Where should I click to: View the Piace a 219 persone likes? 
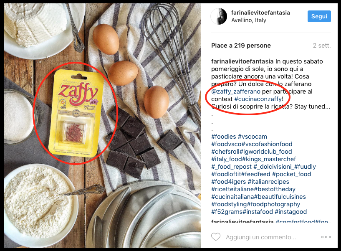(241, 46)
